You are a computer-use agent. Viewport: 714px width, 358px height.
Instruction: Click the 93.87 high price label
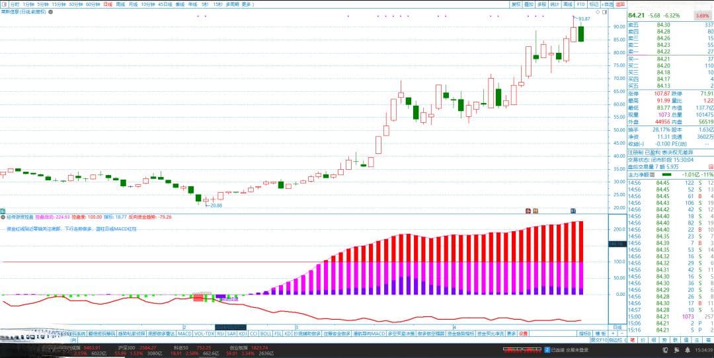click(584, 18)
